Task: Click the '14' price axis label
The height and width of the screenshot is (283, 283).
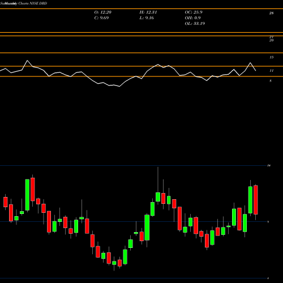Action: click(269, 165)
